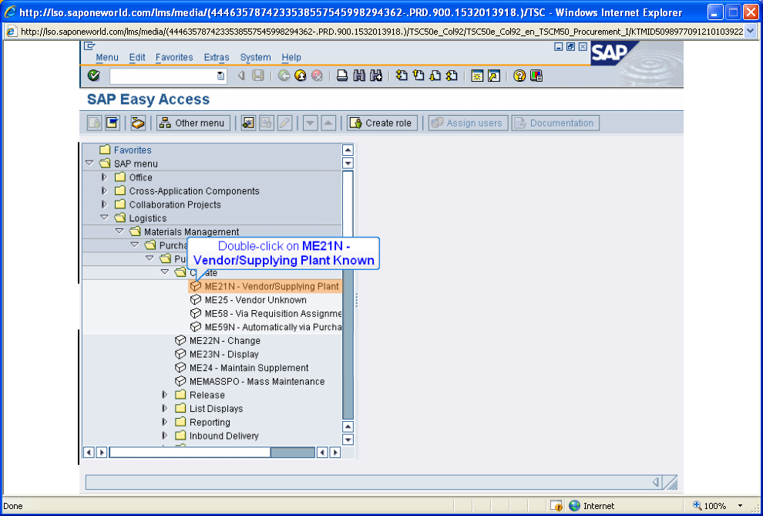Expand the Reporting folder node
The height and width of the screenshot is (516, 763).
(165, 422)
